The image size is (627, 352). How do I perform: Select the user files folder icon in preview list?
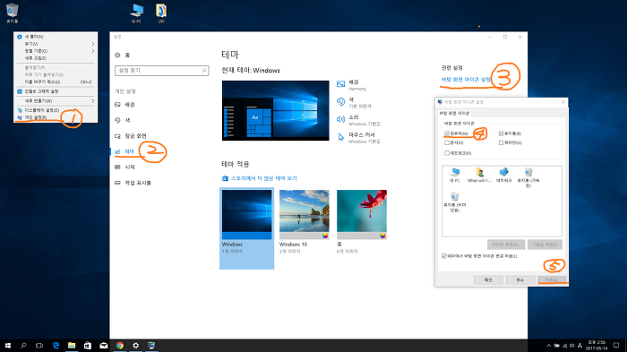click(x=479, y=175)
